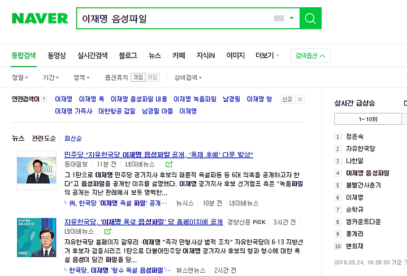Screen dimensions: 407x276
Task: Open the on-screen keyboard icon in search box
Action: tap(279, 18)
